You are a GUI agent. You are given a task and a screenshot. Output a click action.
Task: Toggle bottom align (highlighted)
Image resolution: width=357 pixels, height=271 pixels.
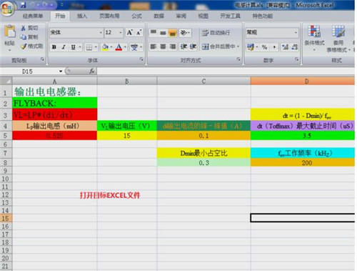173,33
